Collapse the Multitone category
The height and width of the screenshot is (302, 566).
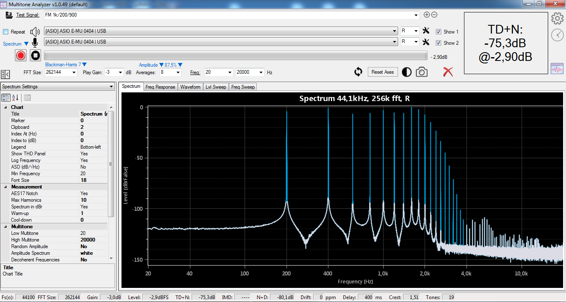(6, 227)
